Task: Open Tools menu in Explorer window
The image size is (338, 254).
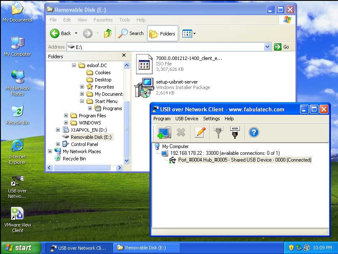Action: (x=125, y=20)
